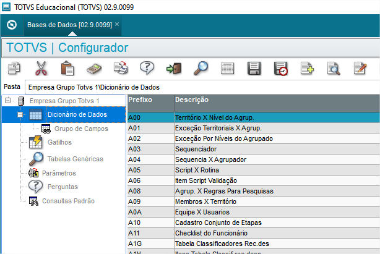Collapse the Empresa Grupo Totvs 1 node
The height and width of the screenshot is (254, 380).
click(x=8, y=100)
